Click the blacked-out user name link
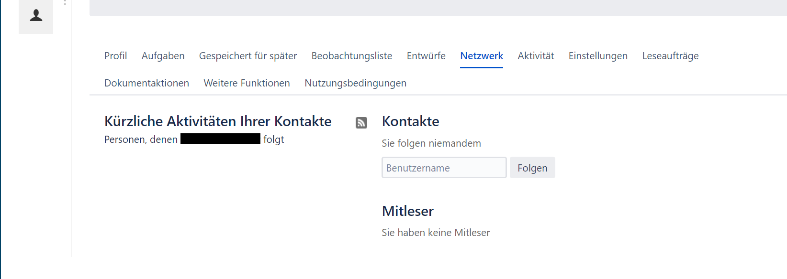This screenshot has height=279, width=787. click(x=220, y=139)
